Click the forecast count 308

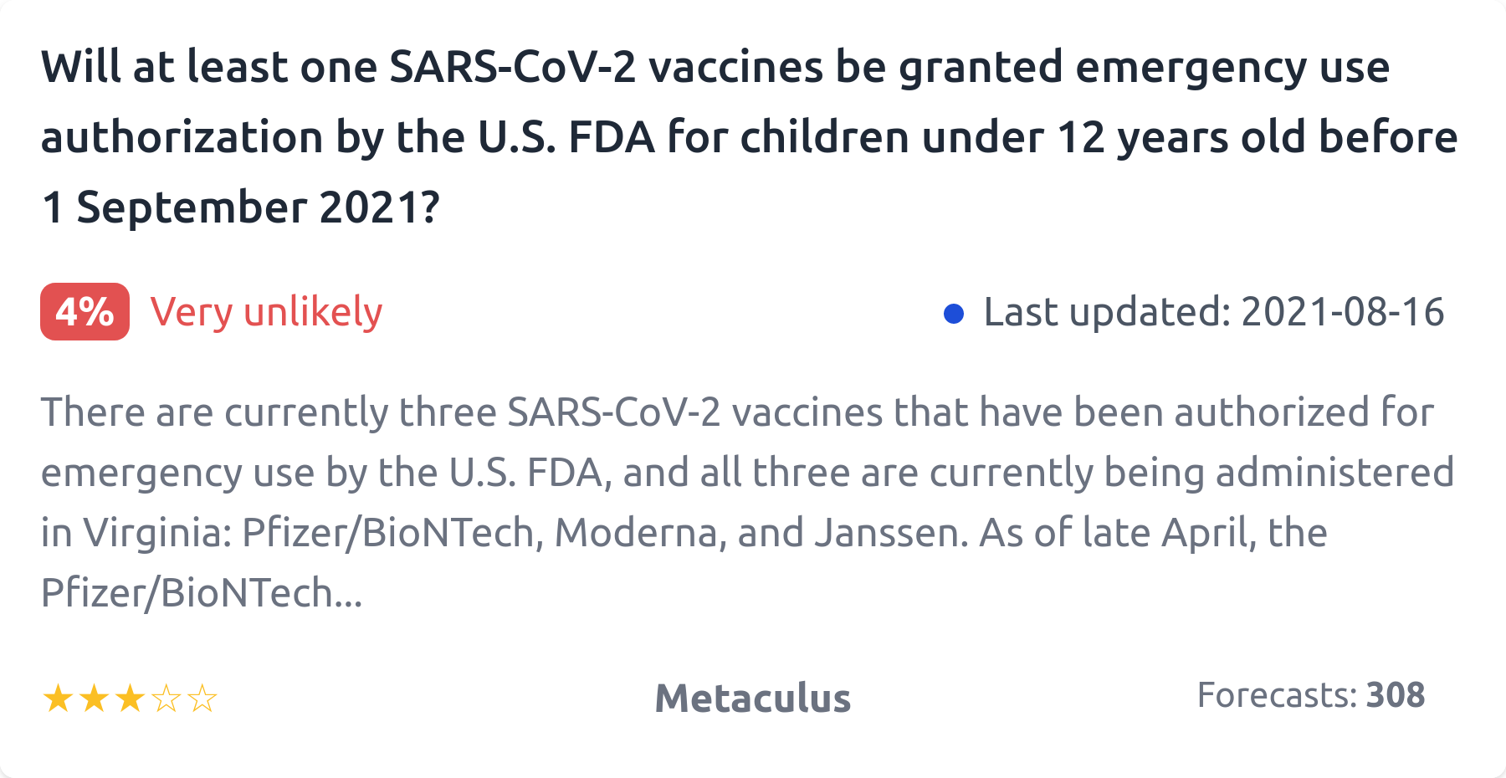click(1396, 695)
